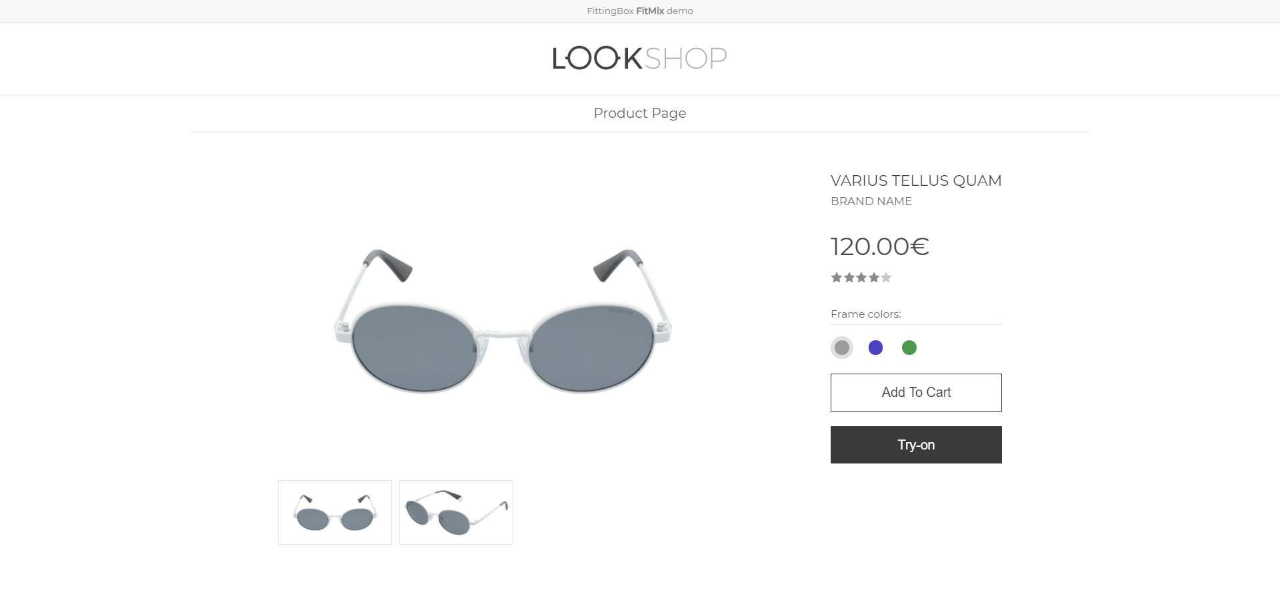Click the fourth rating star
Image resolution: width=1280 pixels, height=600 pixels.
click(874, 278)
